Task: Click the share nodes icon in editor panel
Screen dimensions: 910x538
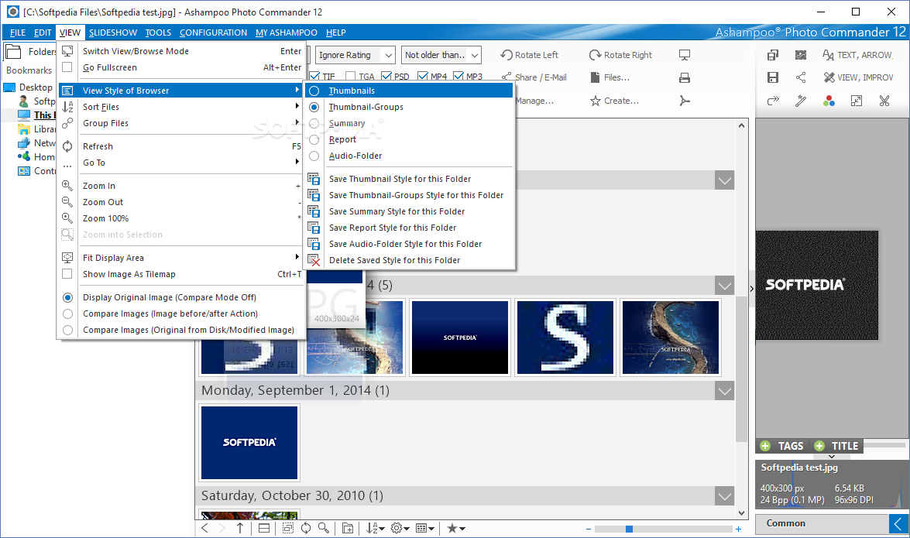Action: pyautogui.click(x=800, y=77)
